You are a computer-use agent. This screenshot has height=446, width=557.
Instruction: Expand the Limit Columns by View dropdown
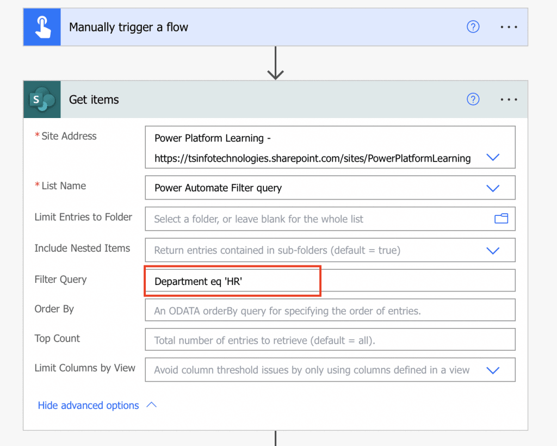pos(493,370)
